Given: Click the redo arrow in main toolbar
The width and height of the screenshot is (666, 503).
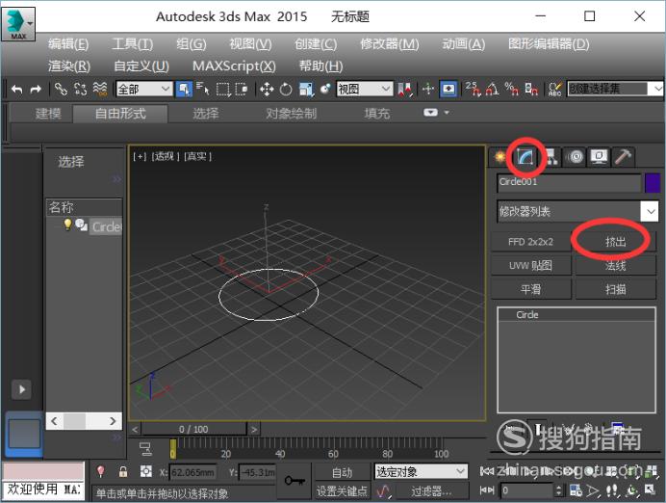Looking at the screenshot, I should (x=37, y=90).
